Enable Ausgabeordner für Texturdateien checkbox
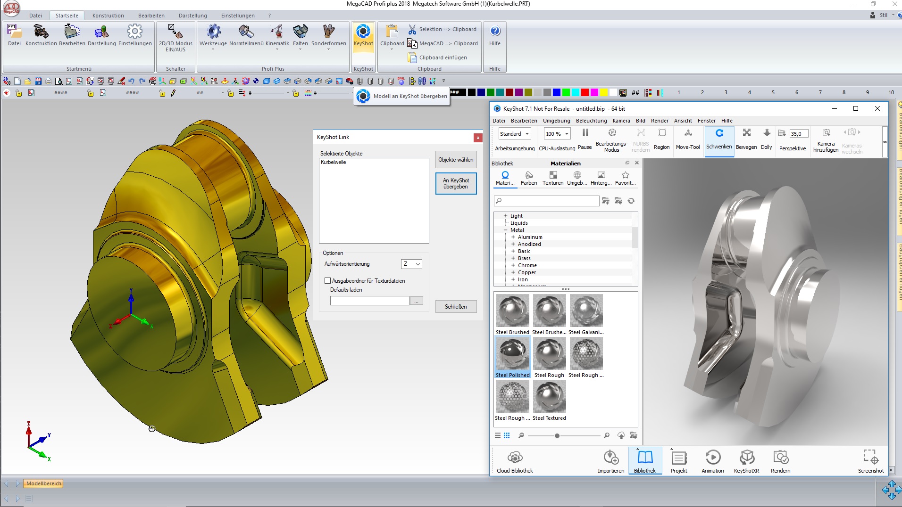Viewport: 902px width, 507px height. (x=327, y=281)
